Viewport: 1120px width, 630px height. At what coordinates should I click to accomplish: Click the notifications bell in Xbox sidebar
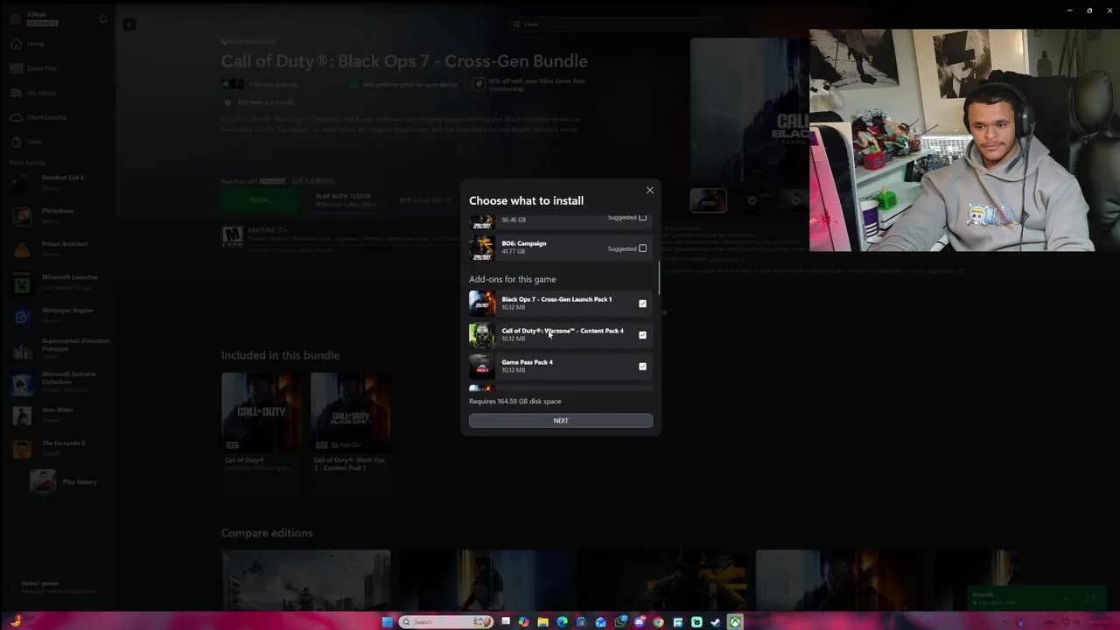pyautogui.click(x=102, y=19)
